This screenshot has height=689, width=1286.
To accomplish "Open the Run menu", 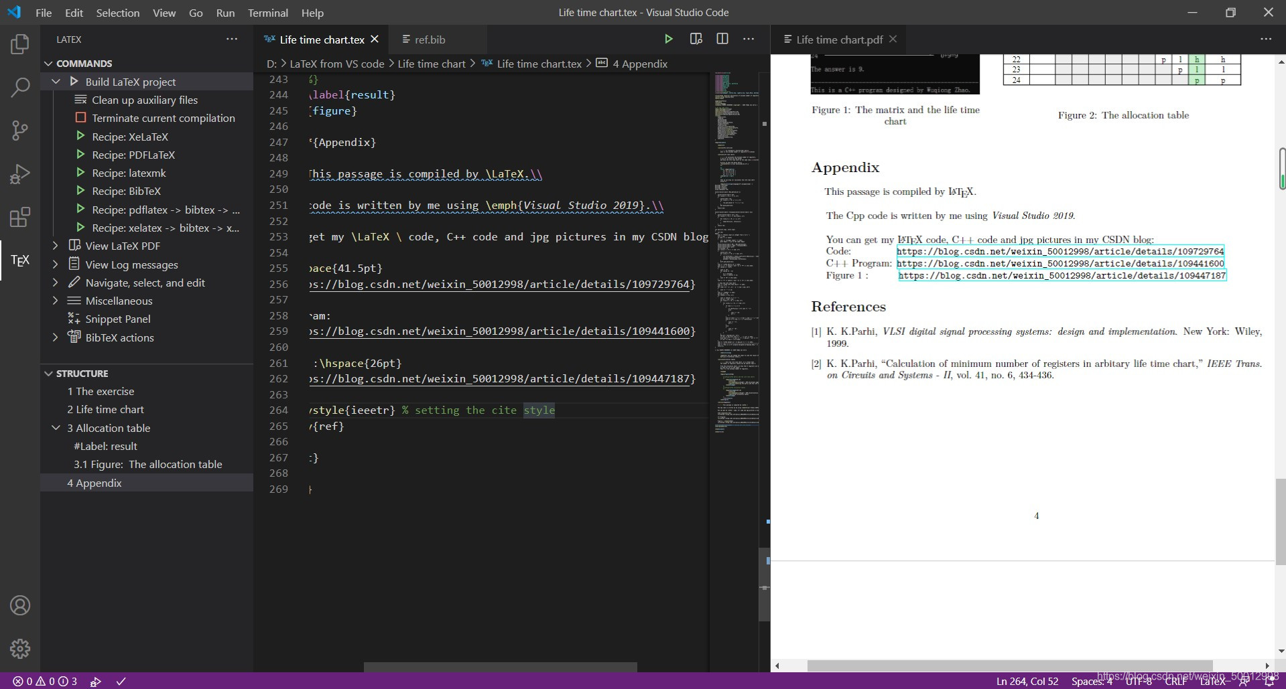I will [x=225, y=13].
